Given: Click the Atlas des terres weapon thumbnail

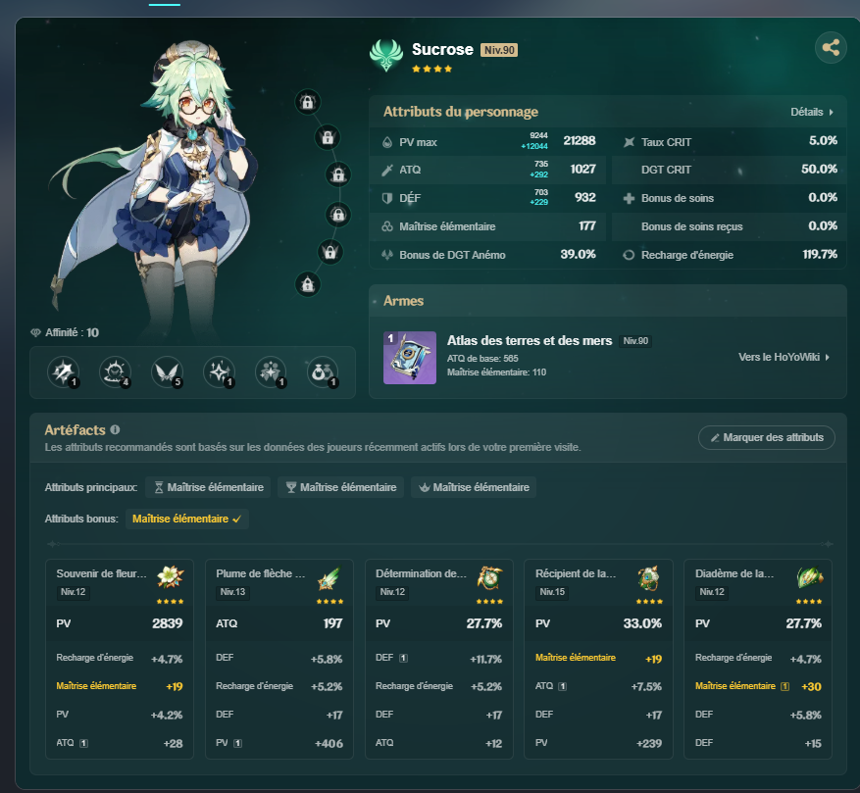Looking at the screenshot, I should pyautogui.click(x=410, y=358).
